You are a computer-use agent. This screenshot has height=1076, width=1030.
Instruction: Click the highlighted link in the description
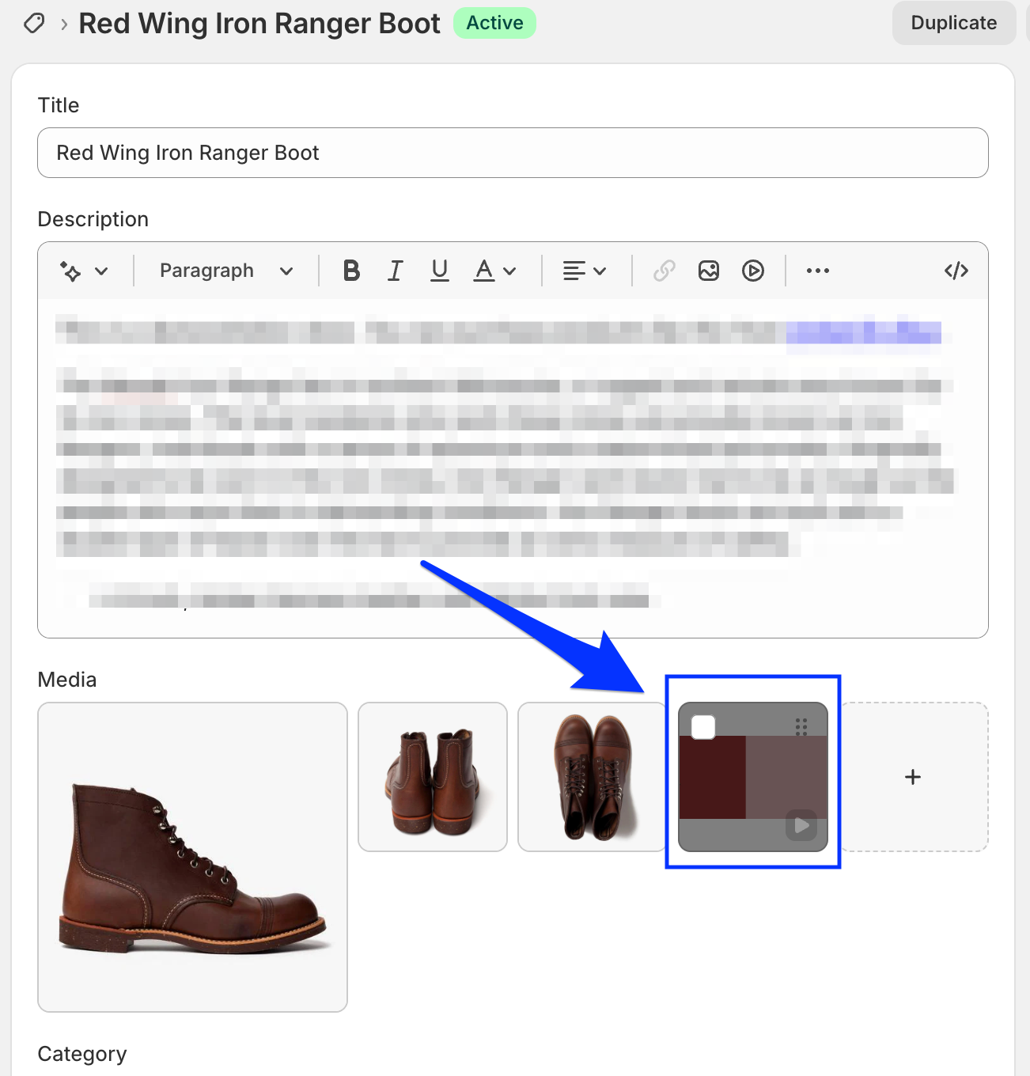point(863,332)
